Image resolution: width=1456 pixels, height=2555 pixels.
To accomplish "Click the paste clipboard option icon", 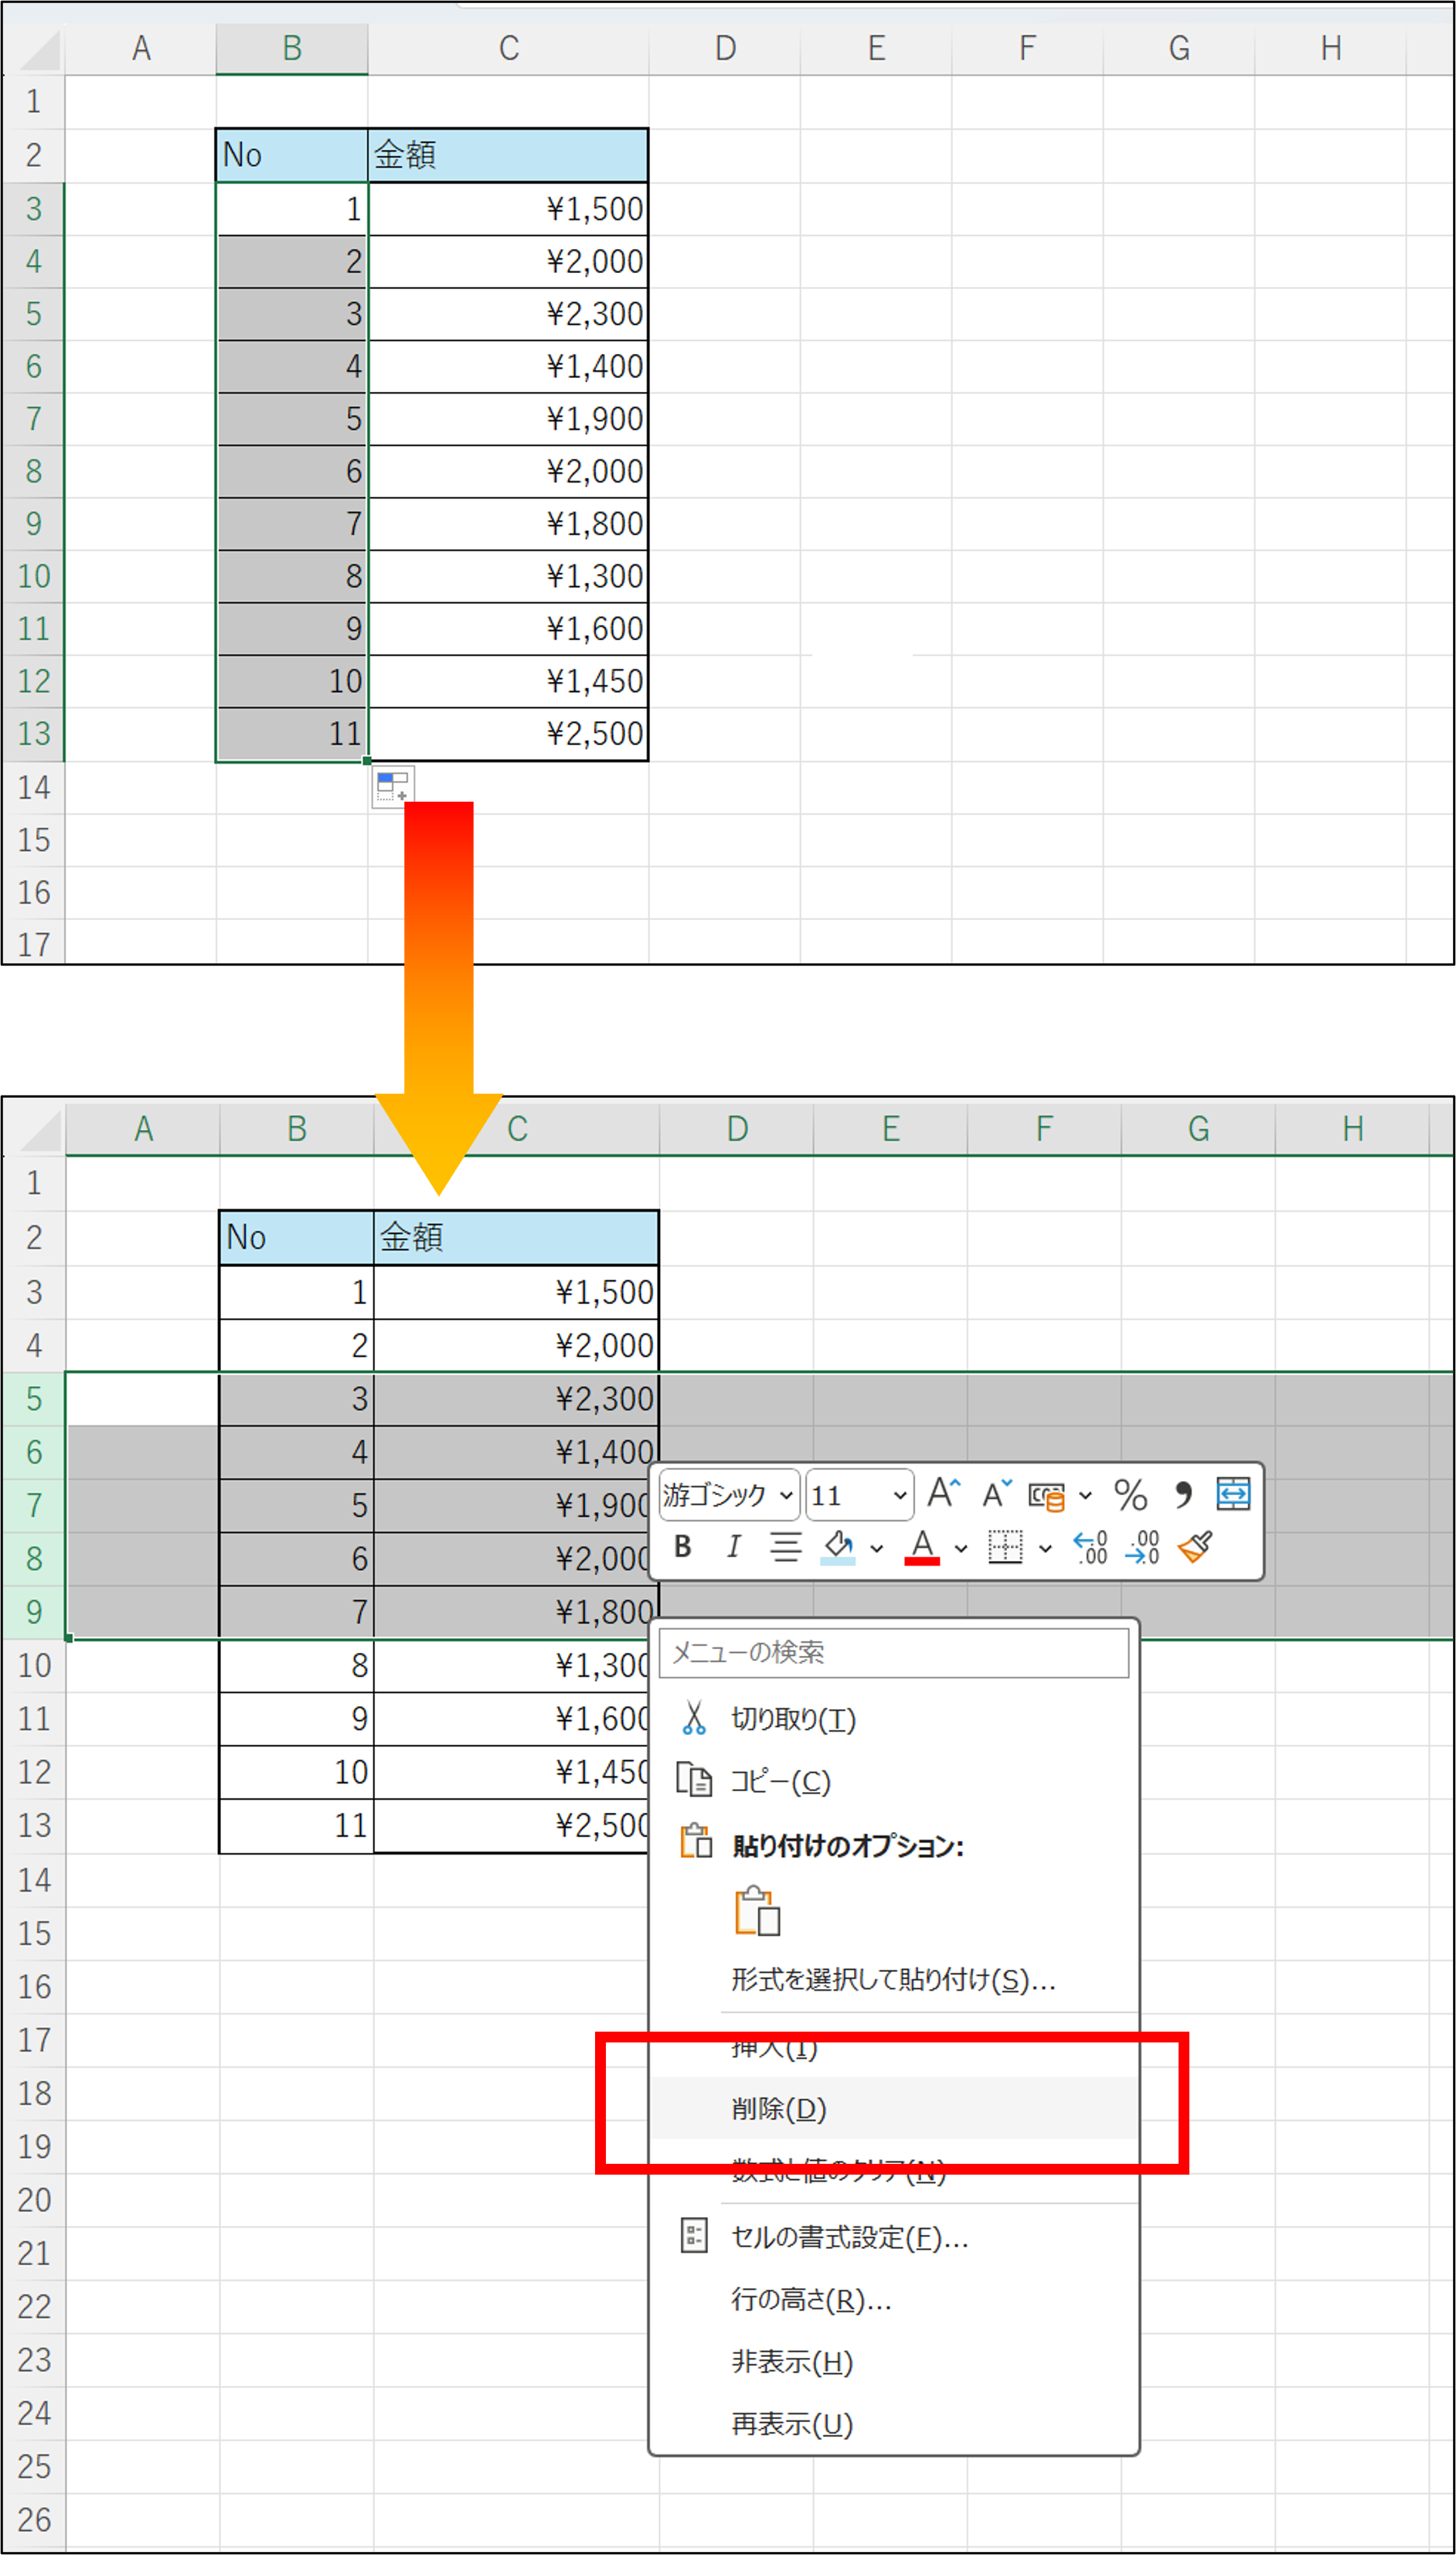I will (757, 1911).
